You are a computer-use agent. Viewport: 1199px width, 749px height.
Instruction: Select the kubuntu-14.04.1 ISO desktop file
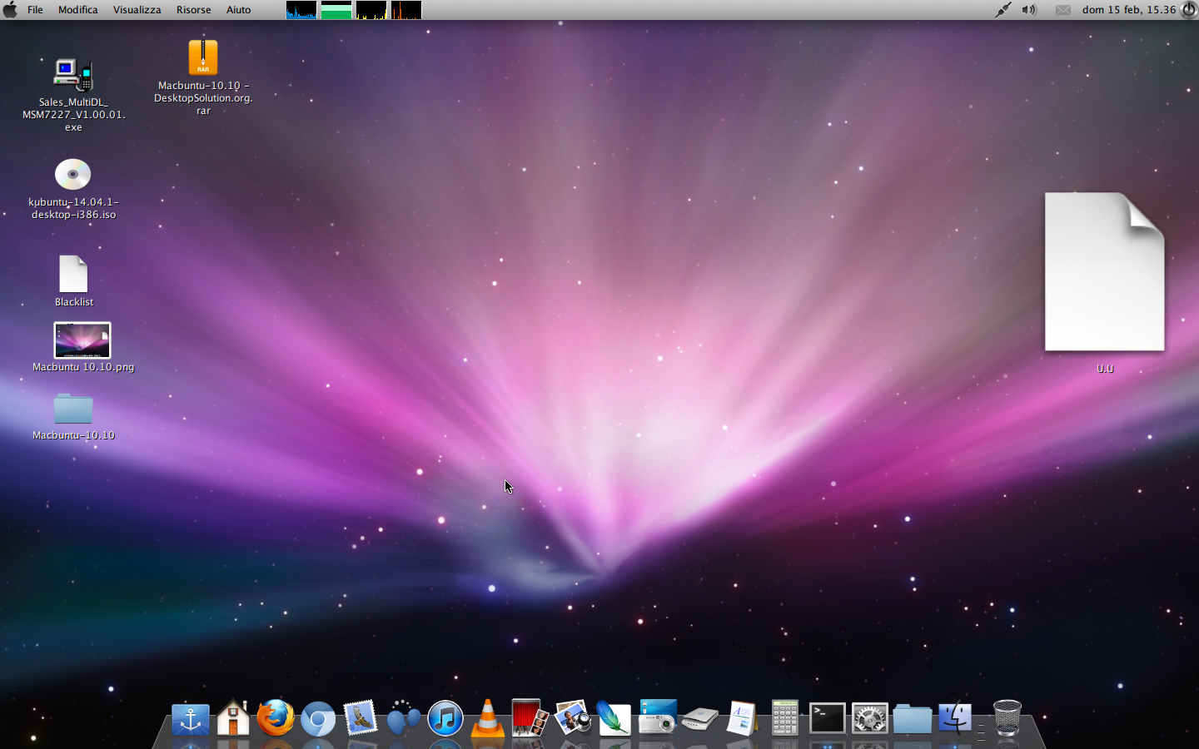point(73,175)
